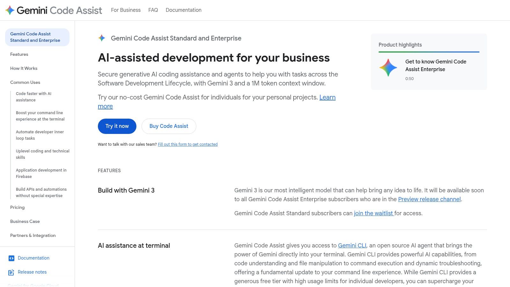
Task: Click Fill out this form to get contacted
Action: coord(187,144)
